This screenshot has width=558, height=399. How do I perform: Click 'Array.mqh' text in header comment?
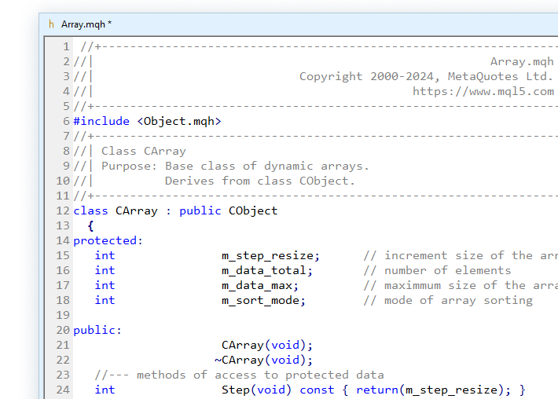tap(522, 61)
